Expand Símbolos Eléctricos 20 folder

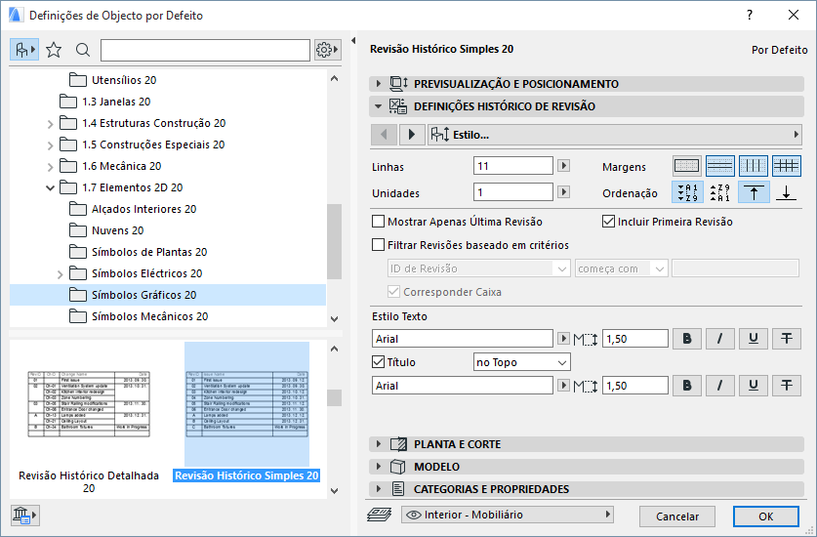tap(60, 274)
